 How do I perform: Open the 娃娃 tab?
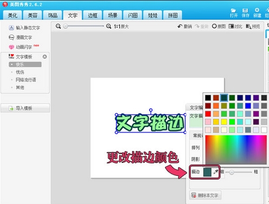[x=153, y=15]
